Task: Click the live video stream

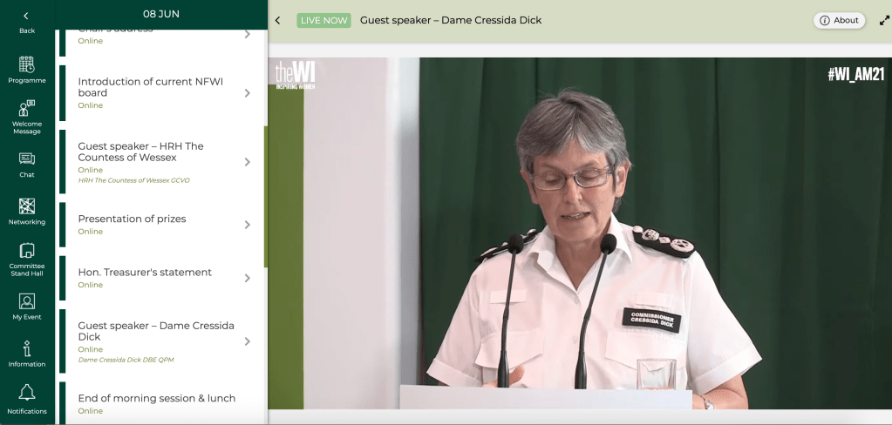Action: click(579, 233)
